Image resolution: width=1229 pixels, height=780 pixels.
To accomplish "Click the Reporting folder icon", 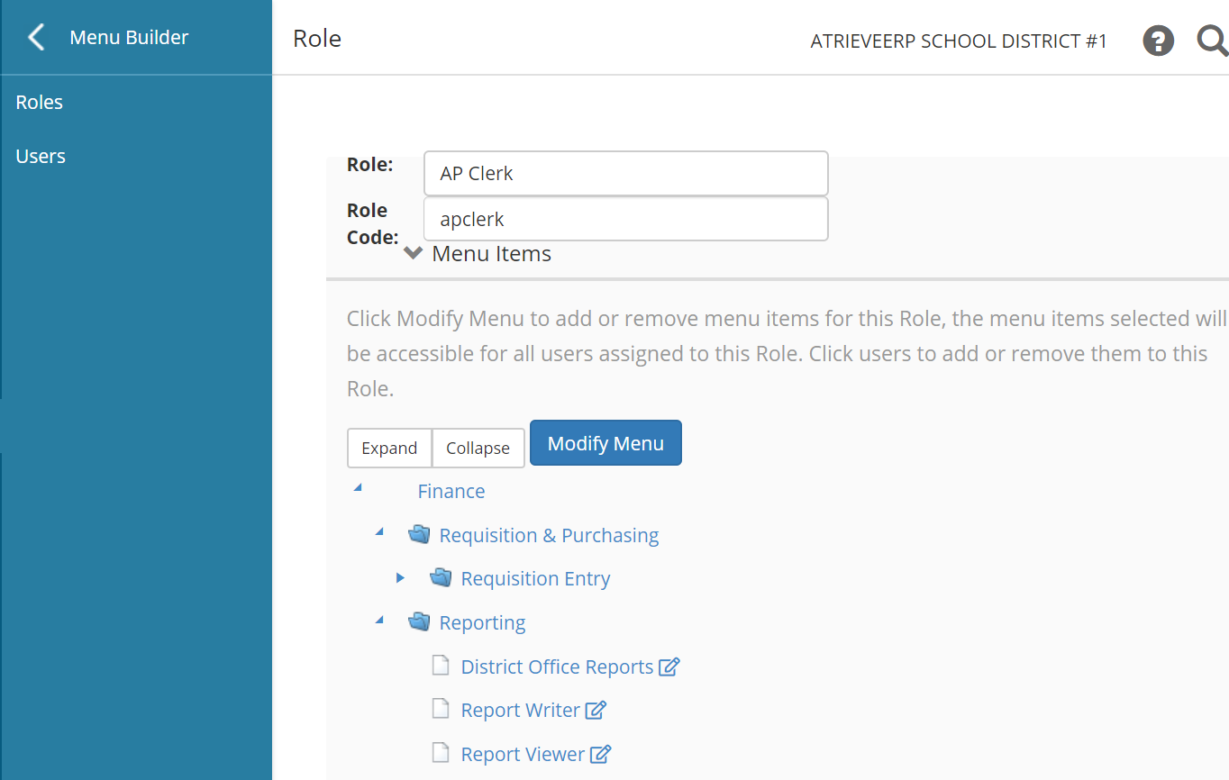I will [x=419, y=622].
